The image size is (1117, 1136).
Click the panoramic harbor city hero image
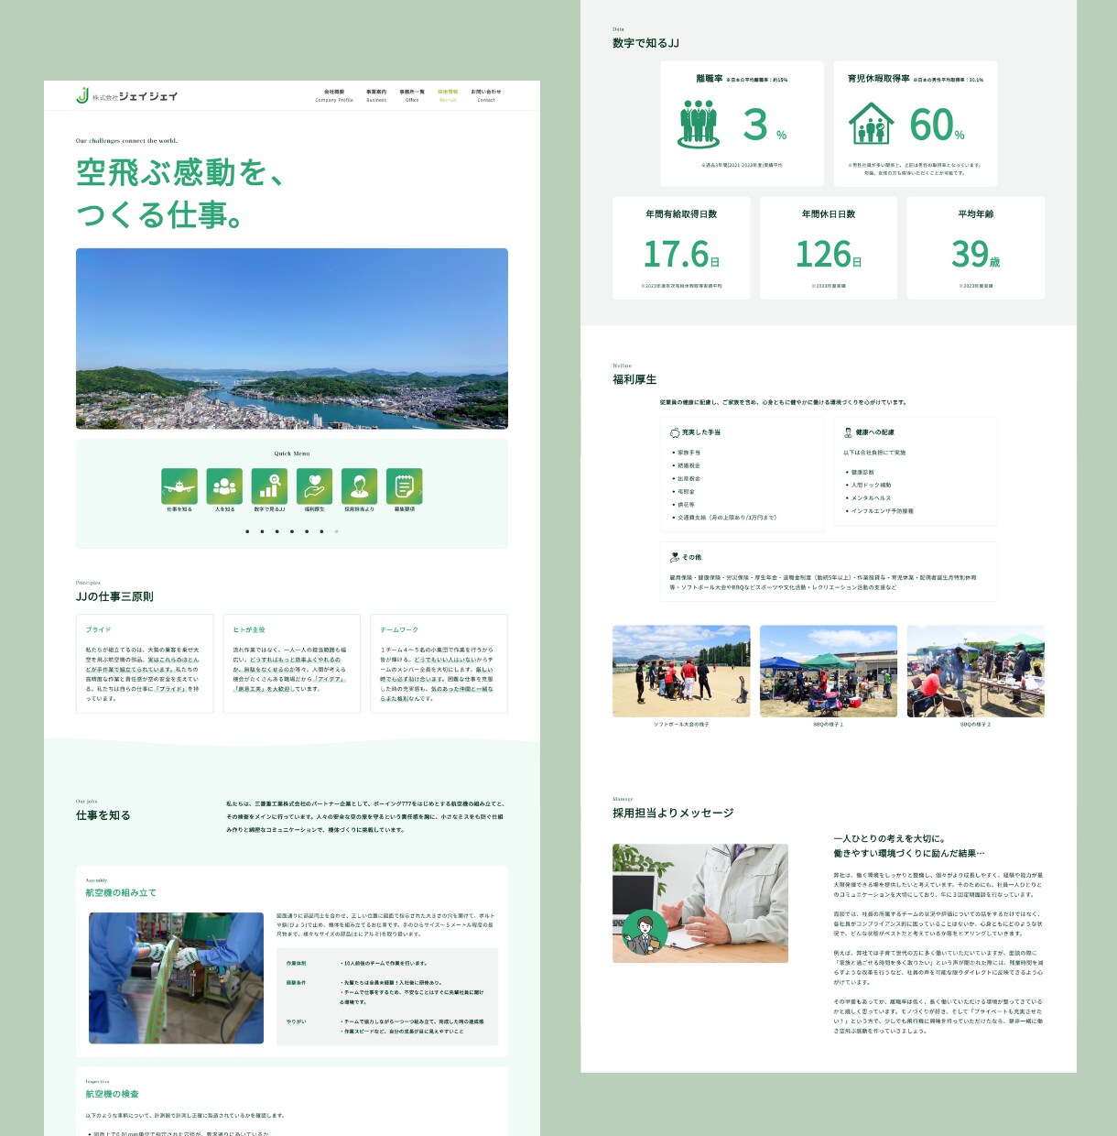[292, 338]
